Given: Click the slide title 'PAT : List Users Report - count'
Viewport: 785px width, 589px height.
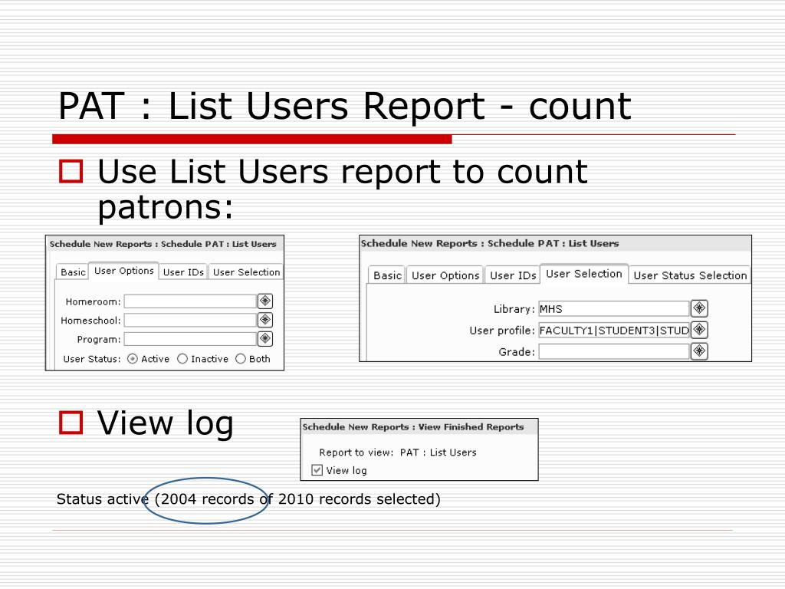Looking at the screenshot, I should [x=344, y=106].
